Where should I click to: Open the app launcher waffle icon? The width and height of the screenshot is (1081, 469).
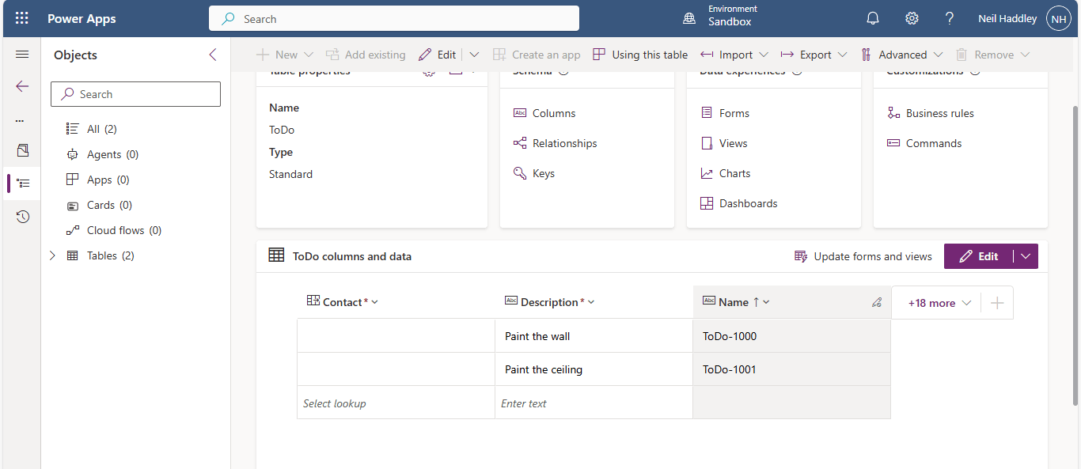(x=22, y=18)
